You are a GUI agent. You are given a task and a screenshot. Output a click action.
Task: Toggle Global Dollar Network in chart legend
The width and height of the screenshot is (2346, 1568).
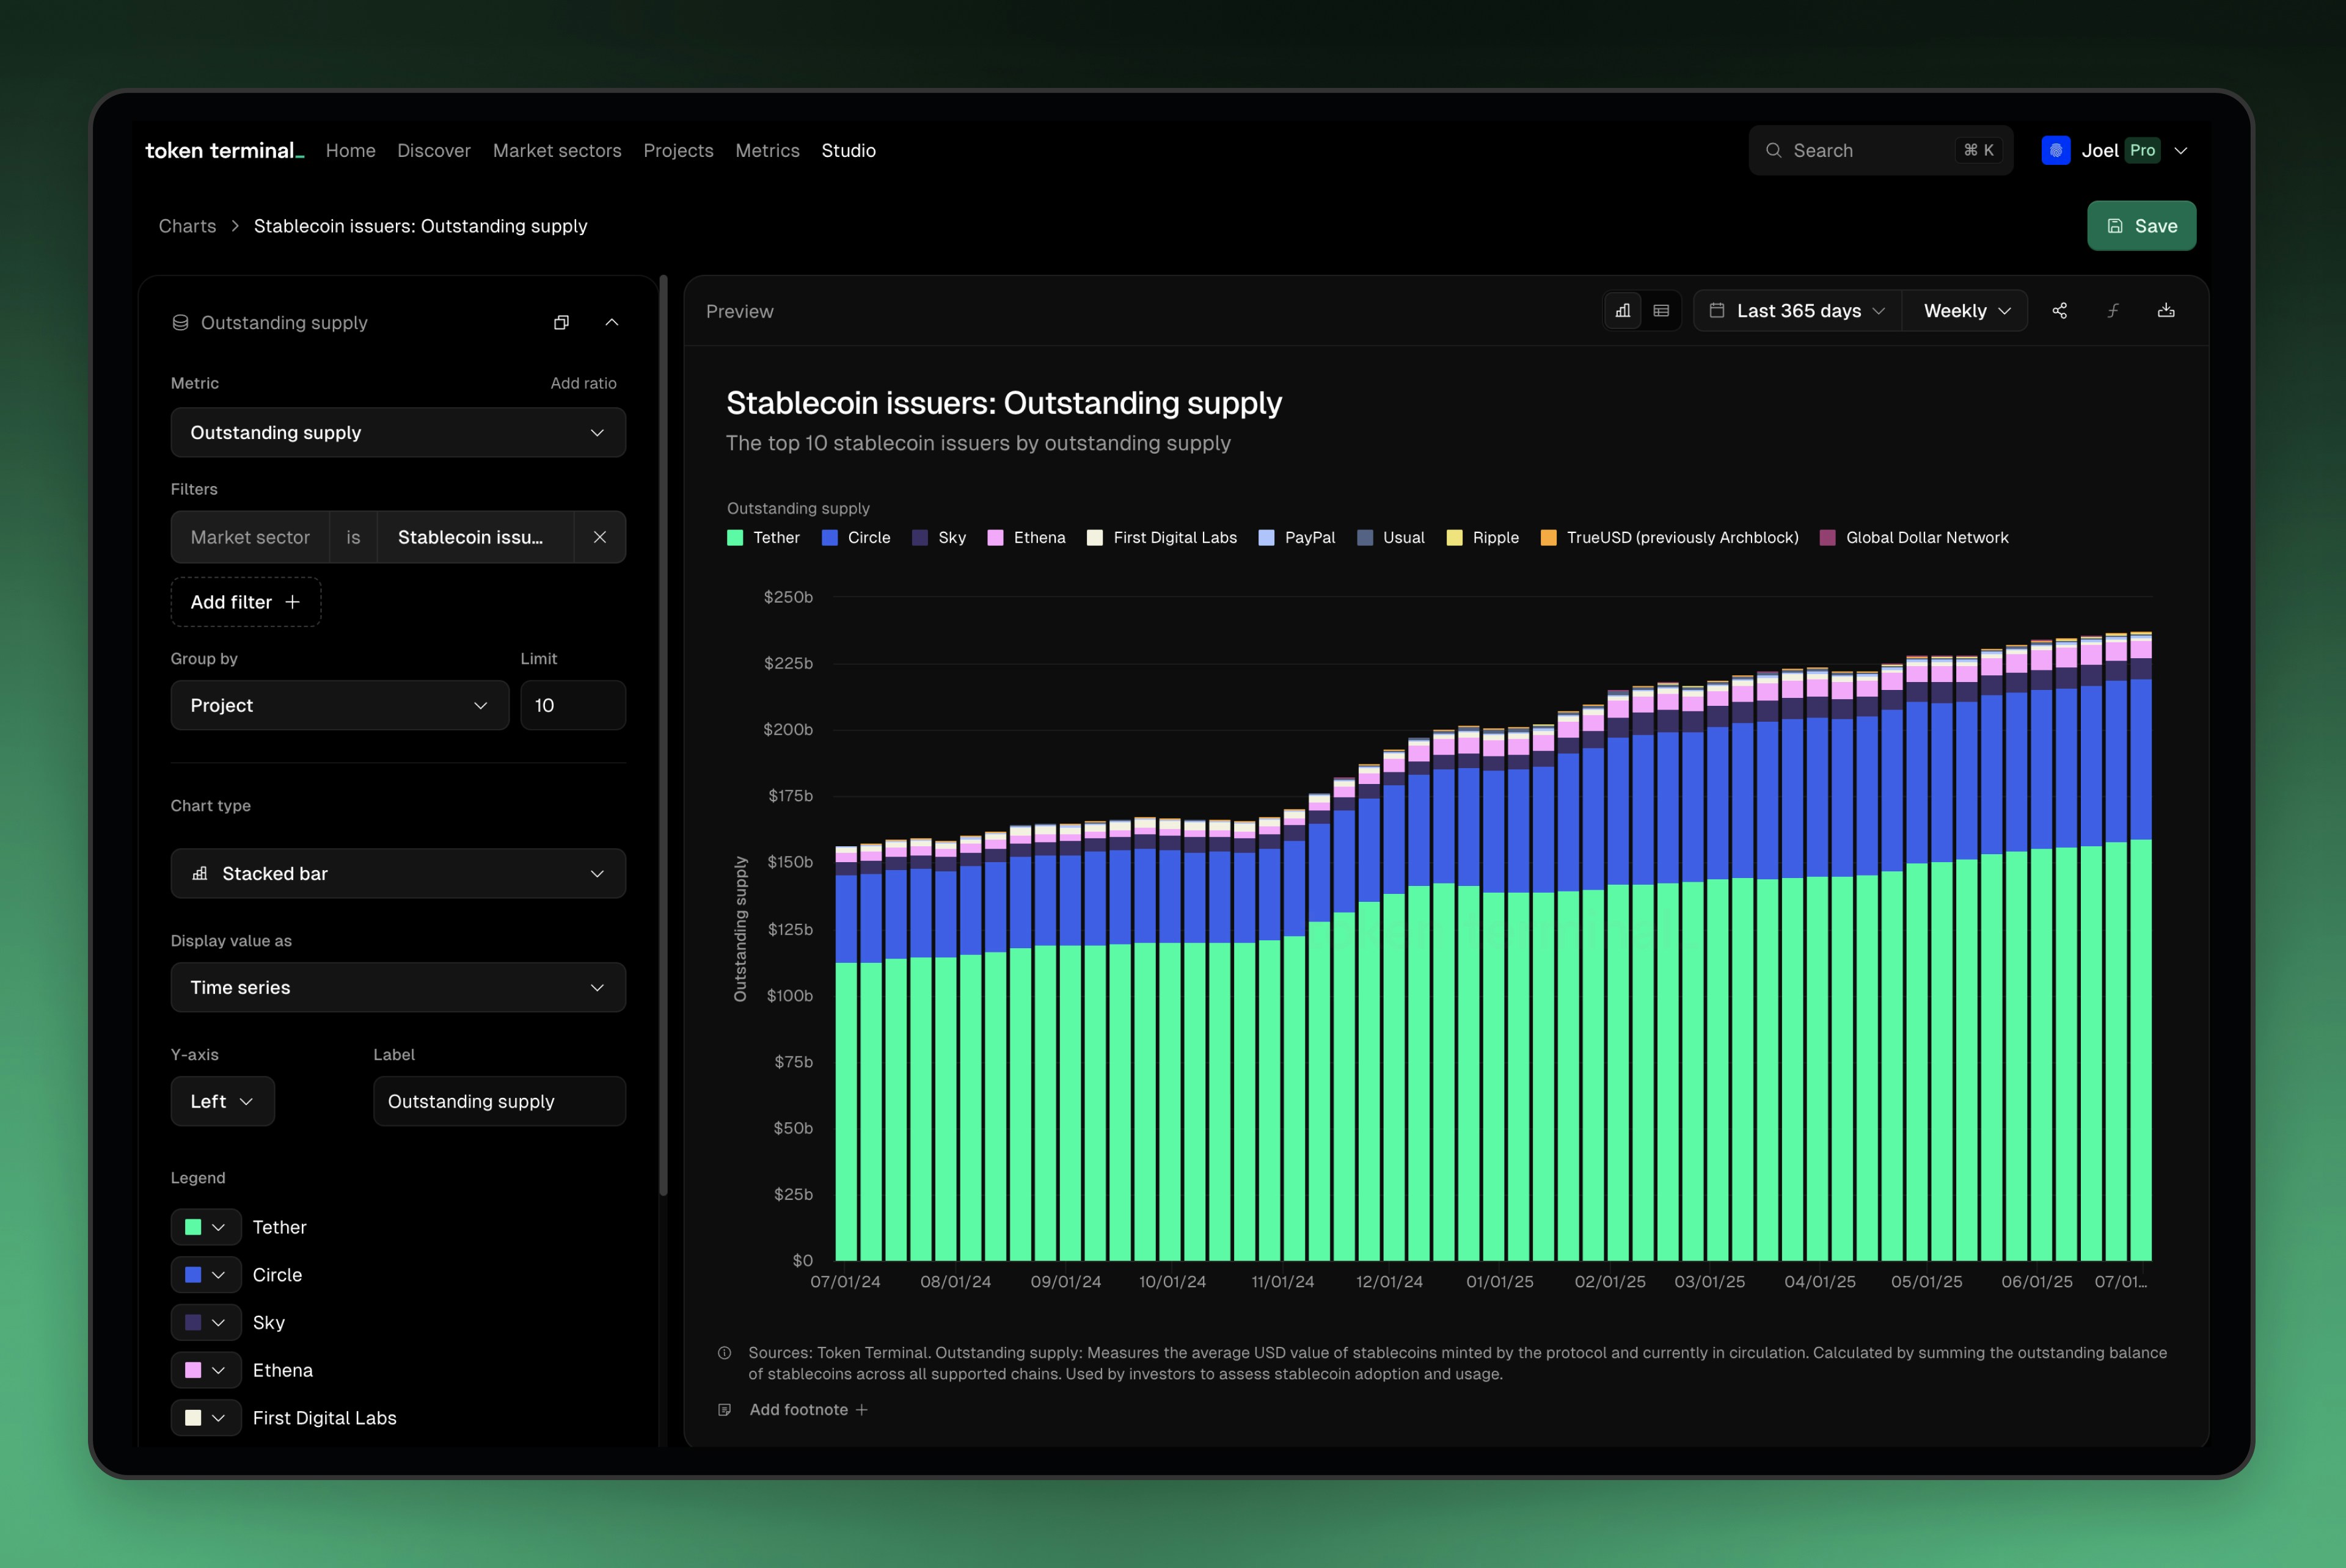(1914, 538)
